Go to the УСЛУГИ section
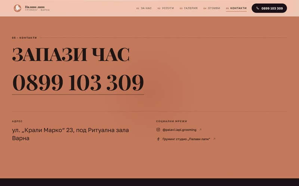 coord(166,8)
